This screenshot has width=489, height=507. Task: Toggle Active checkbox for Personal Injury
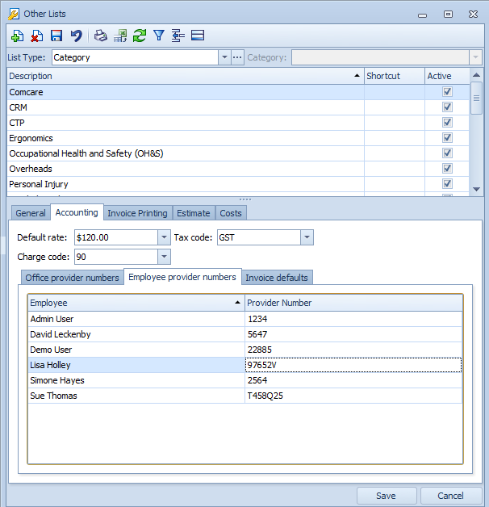447,183
